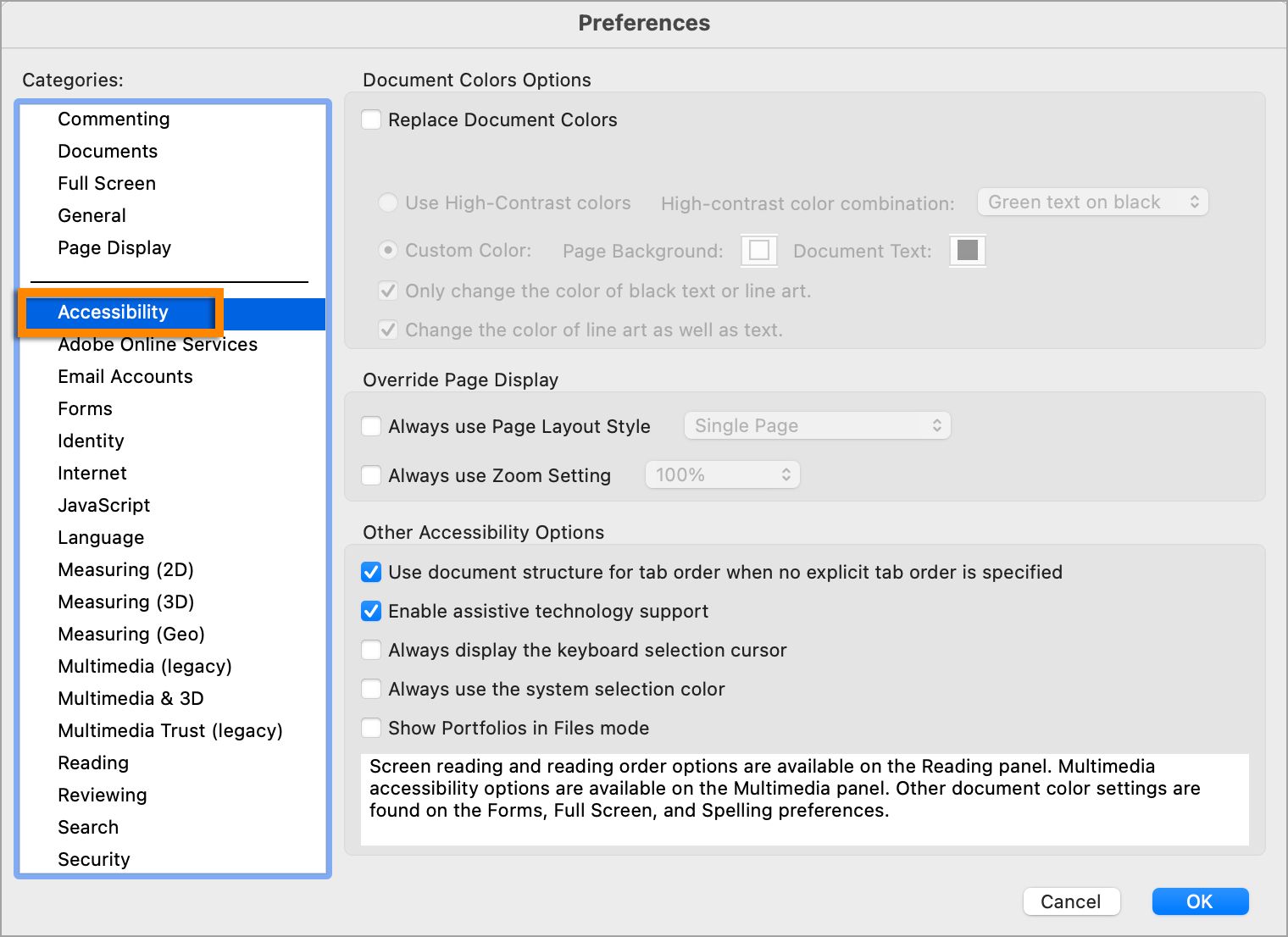Check Always display the keyboard selection cursor
The image size is (1288, 937).
click(x=371, y=650)
